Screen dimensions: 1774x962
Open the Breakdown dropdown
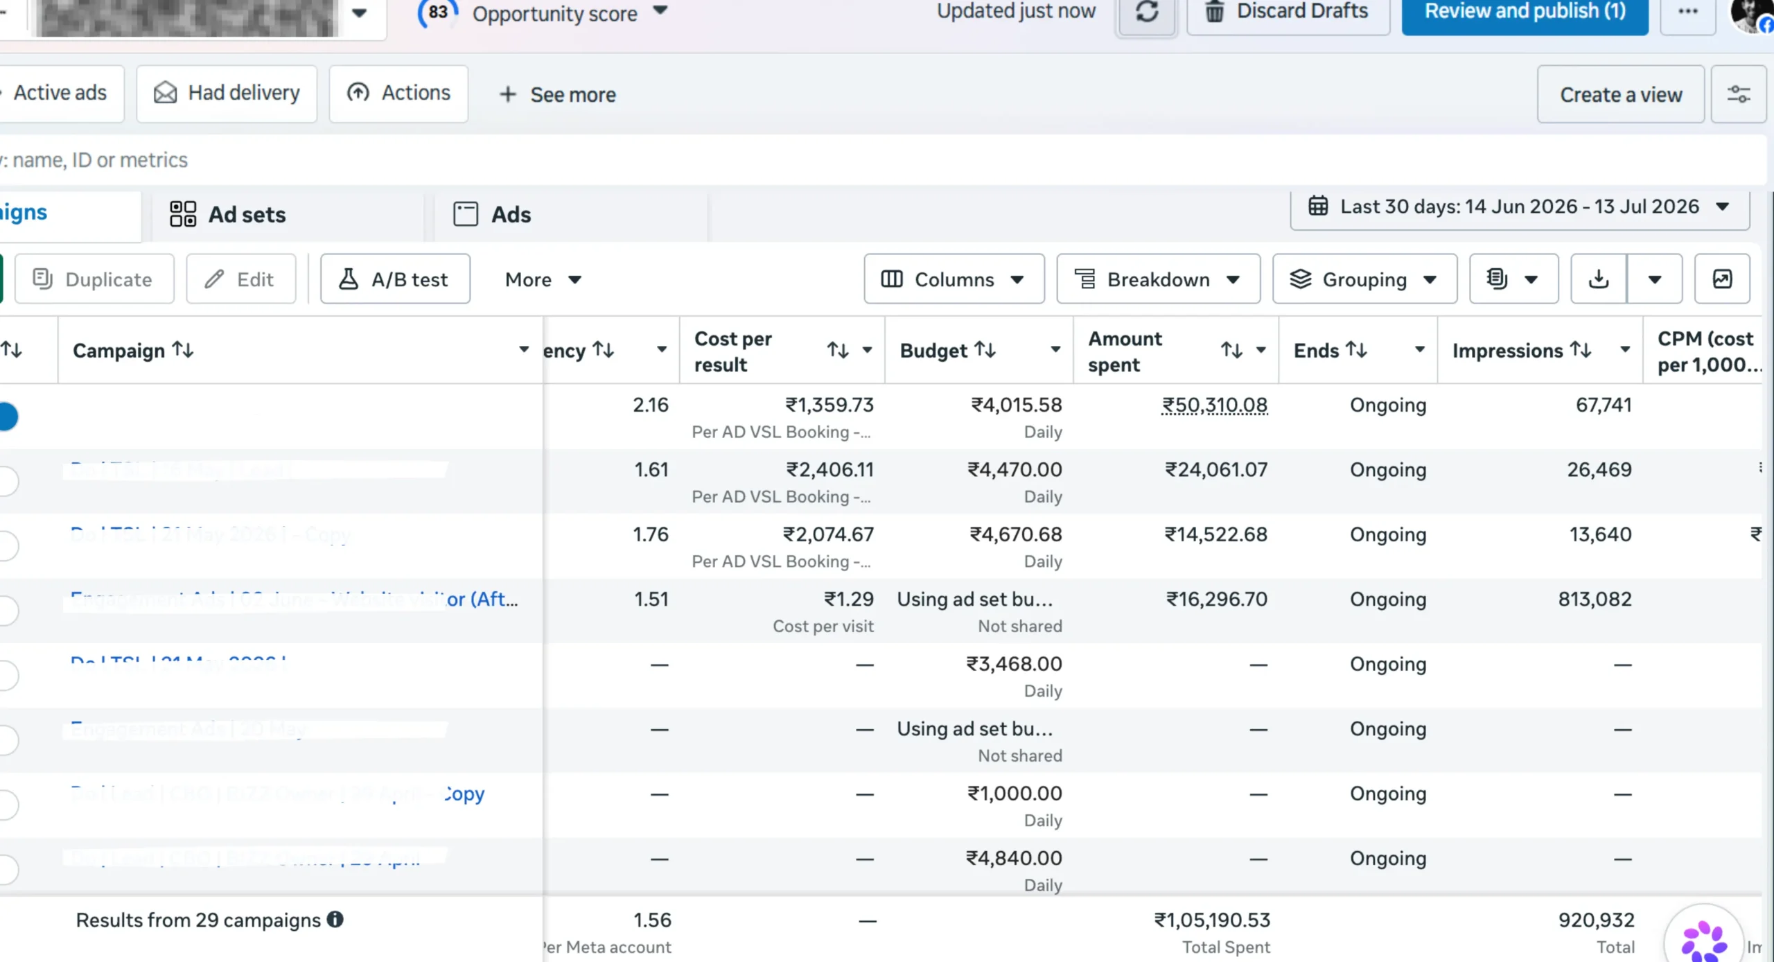point(1158,279)
